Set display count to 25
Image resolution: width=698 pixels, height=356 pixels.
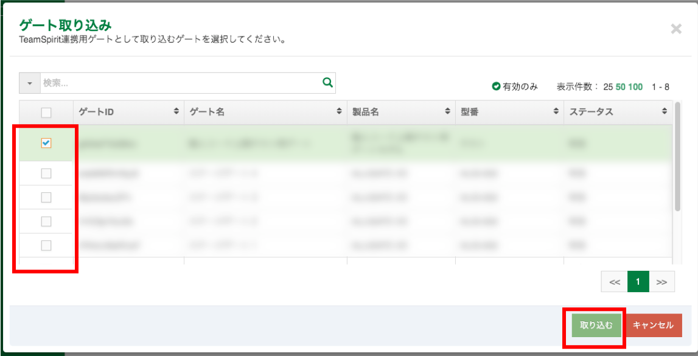click(608, 87)
